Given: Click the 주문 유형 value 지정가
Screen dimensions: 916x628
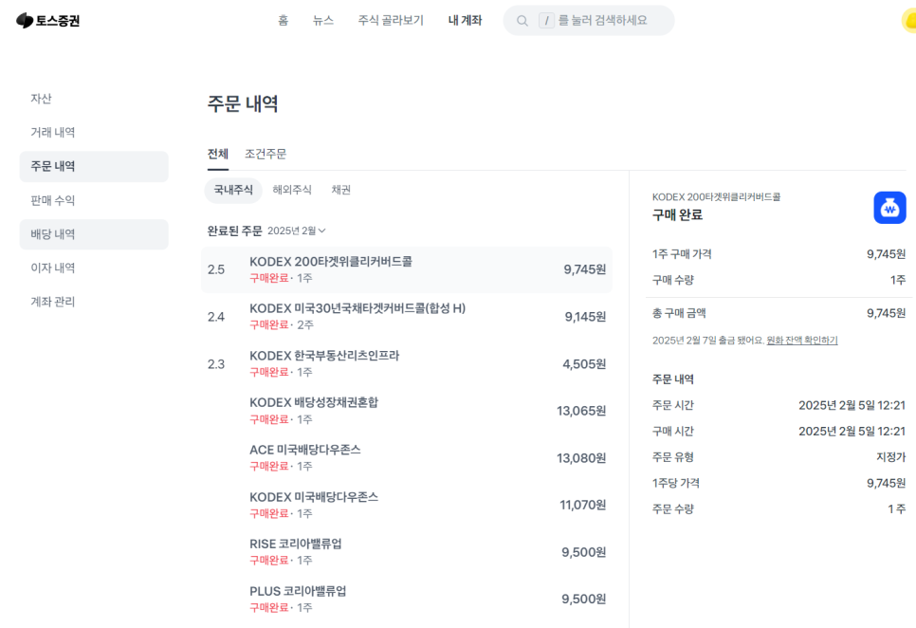Looking at the screenshot, I should (x=891, y=457).
